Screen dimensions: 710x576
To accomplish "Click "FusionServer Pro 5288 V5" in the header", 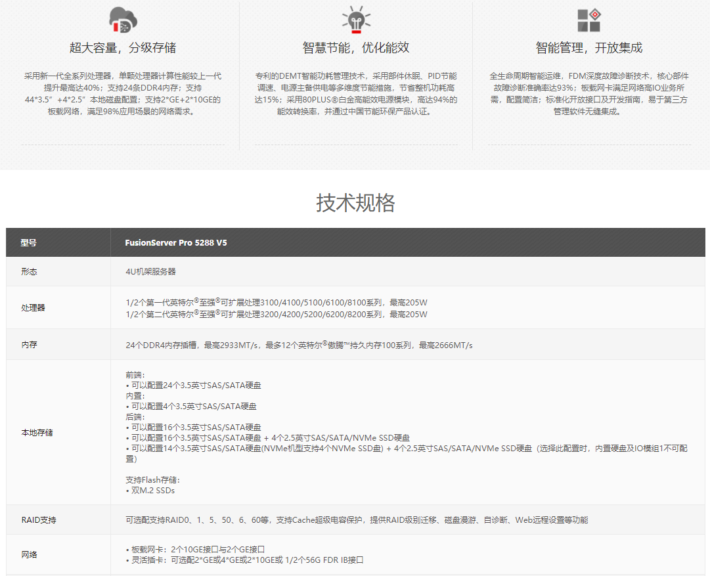I will click(x=176, y=243).
